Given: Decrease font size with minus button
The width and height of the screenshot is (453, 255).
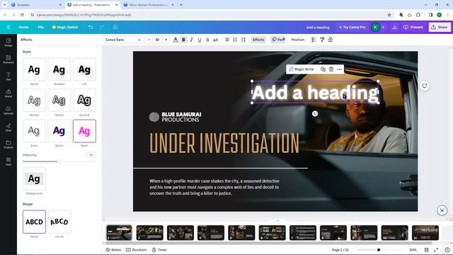Looking at the screenshot, I should [x=149, y=40].
